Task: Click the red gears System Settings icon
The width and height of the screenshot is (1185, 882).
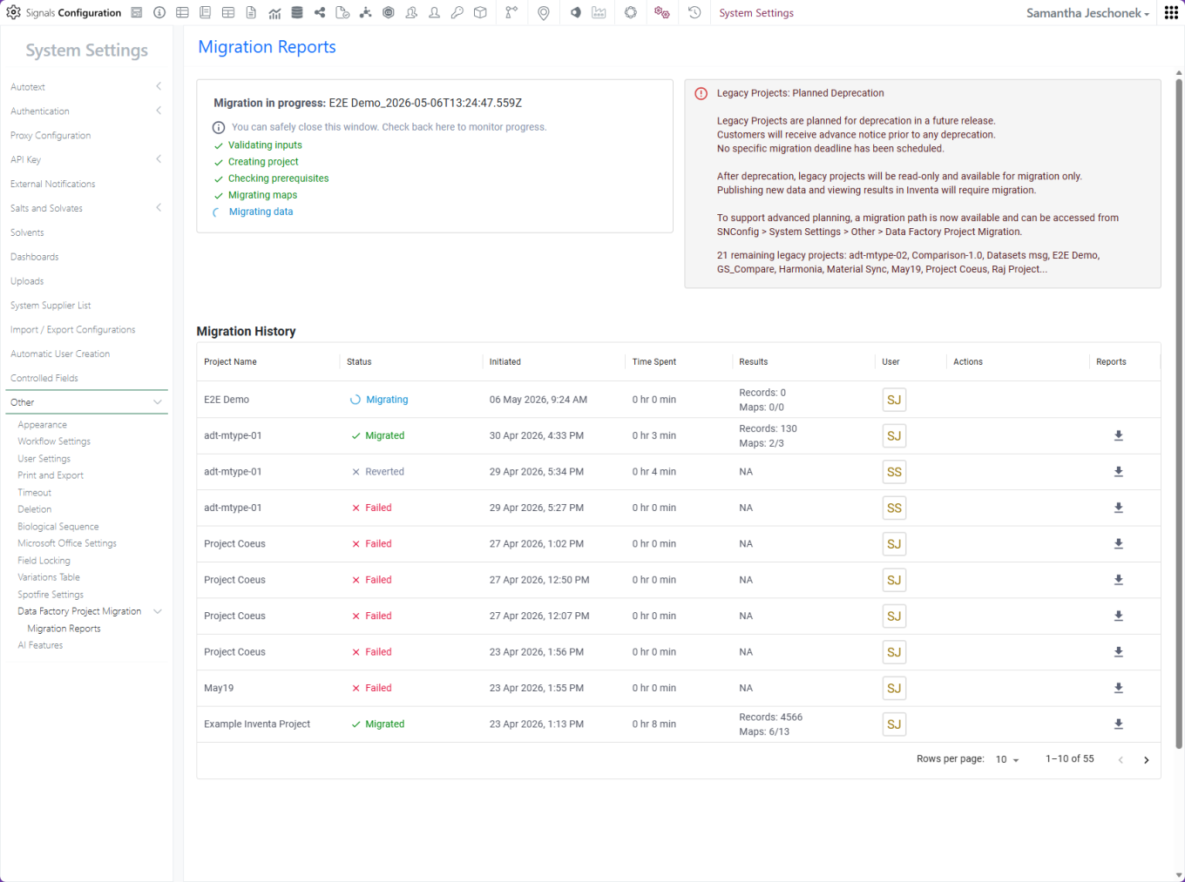Action: [662, 13]
